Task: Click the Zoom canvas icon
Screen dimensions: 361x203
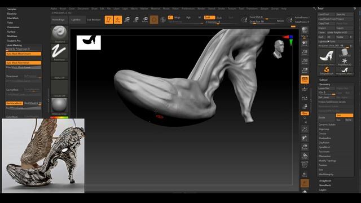Action: coord(305,52)
